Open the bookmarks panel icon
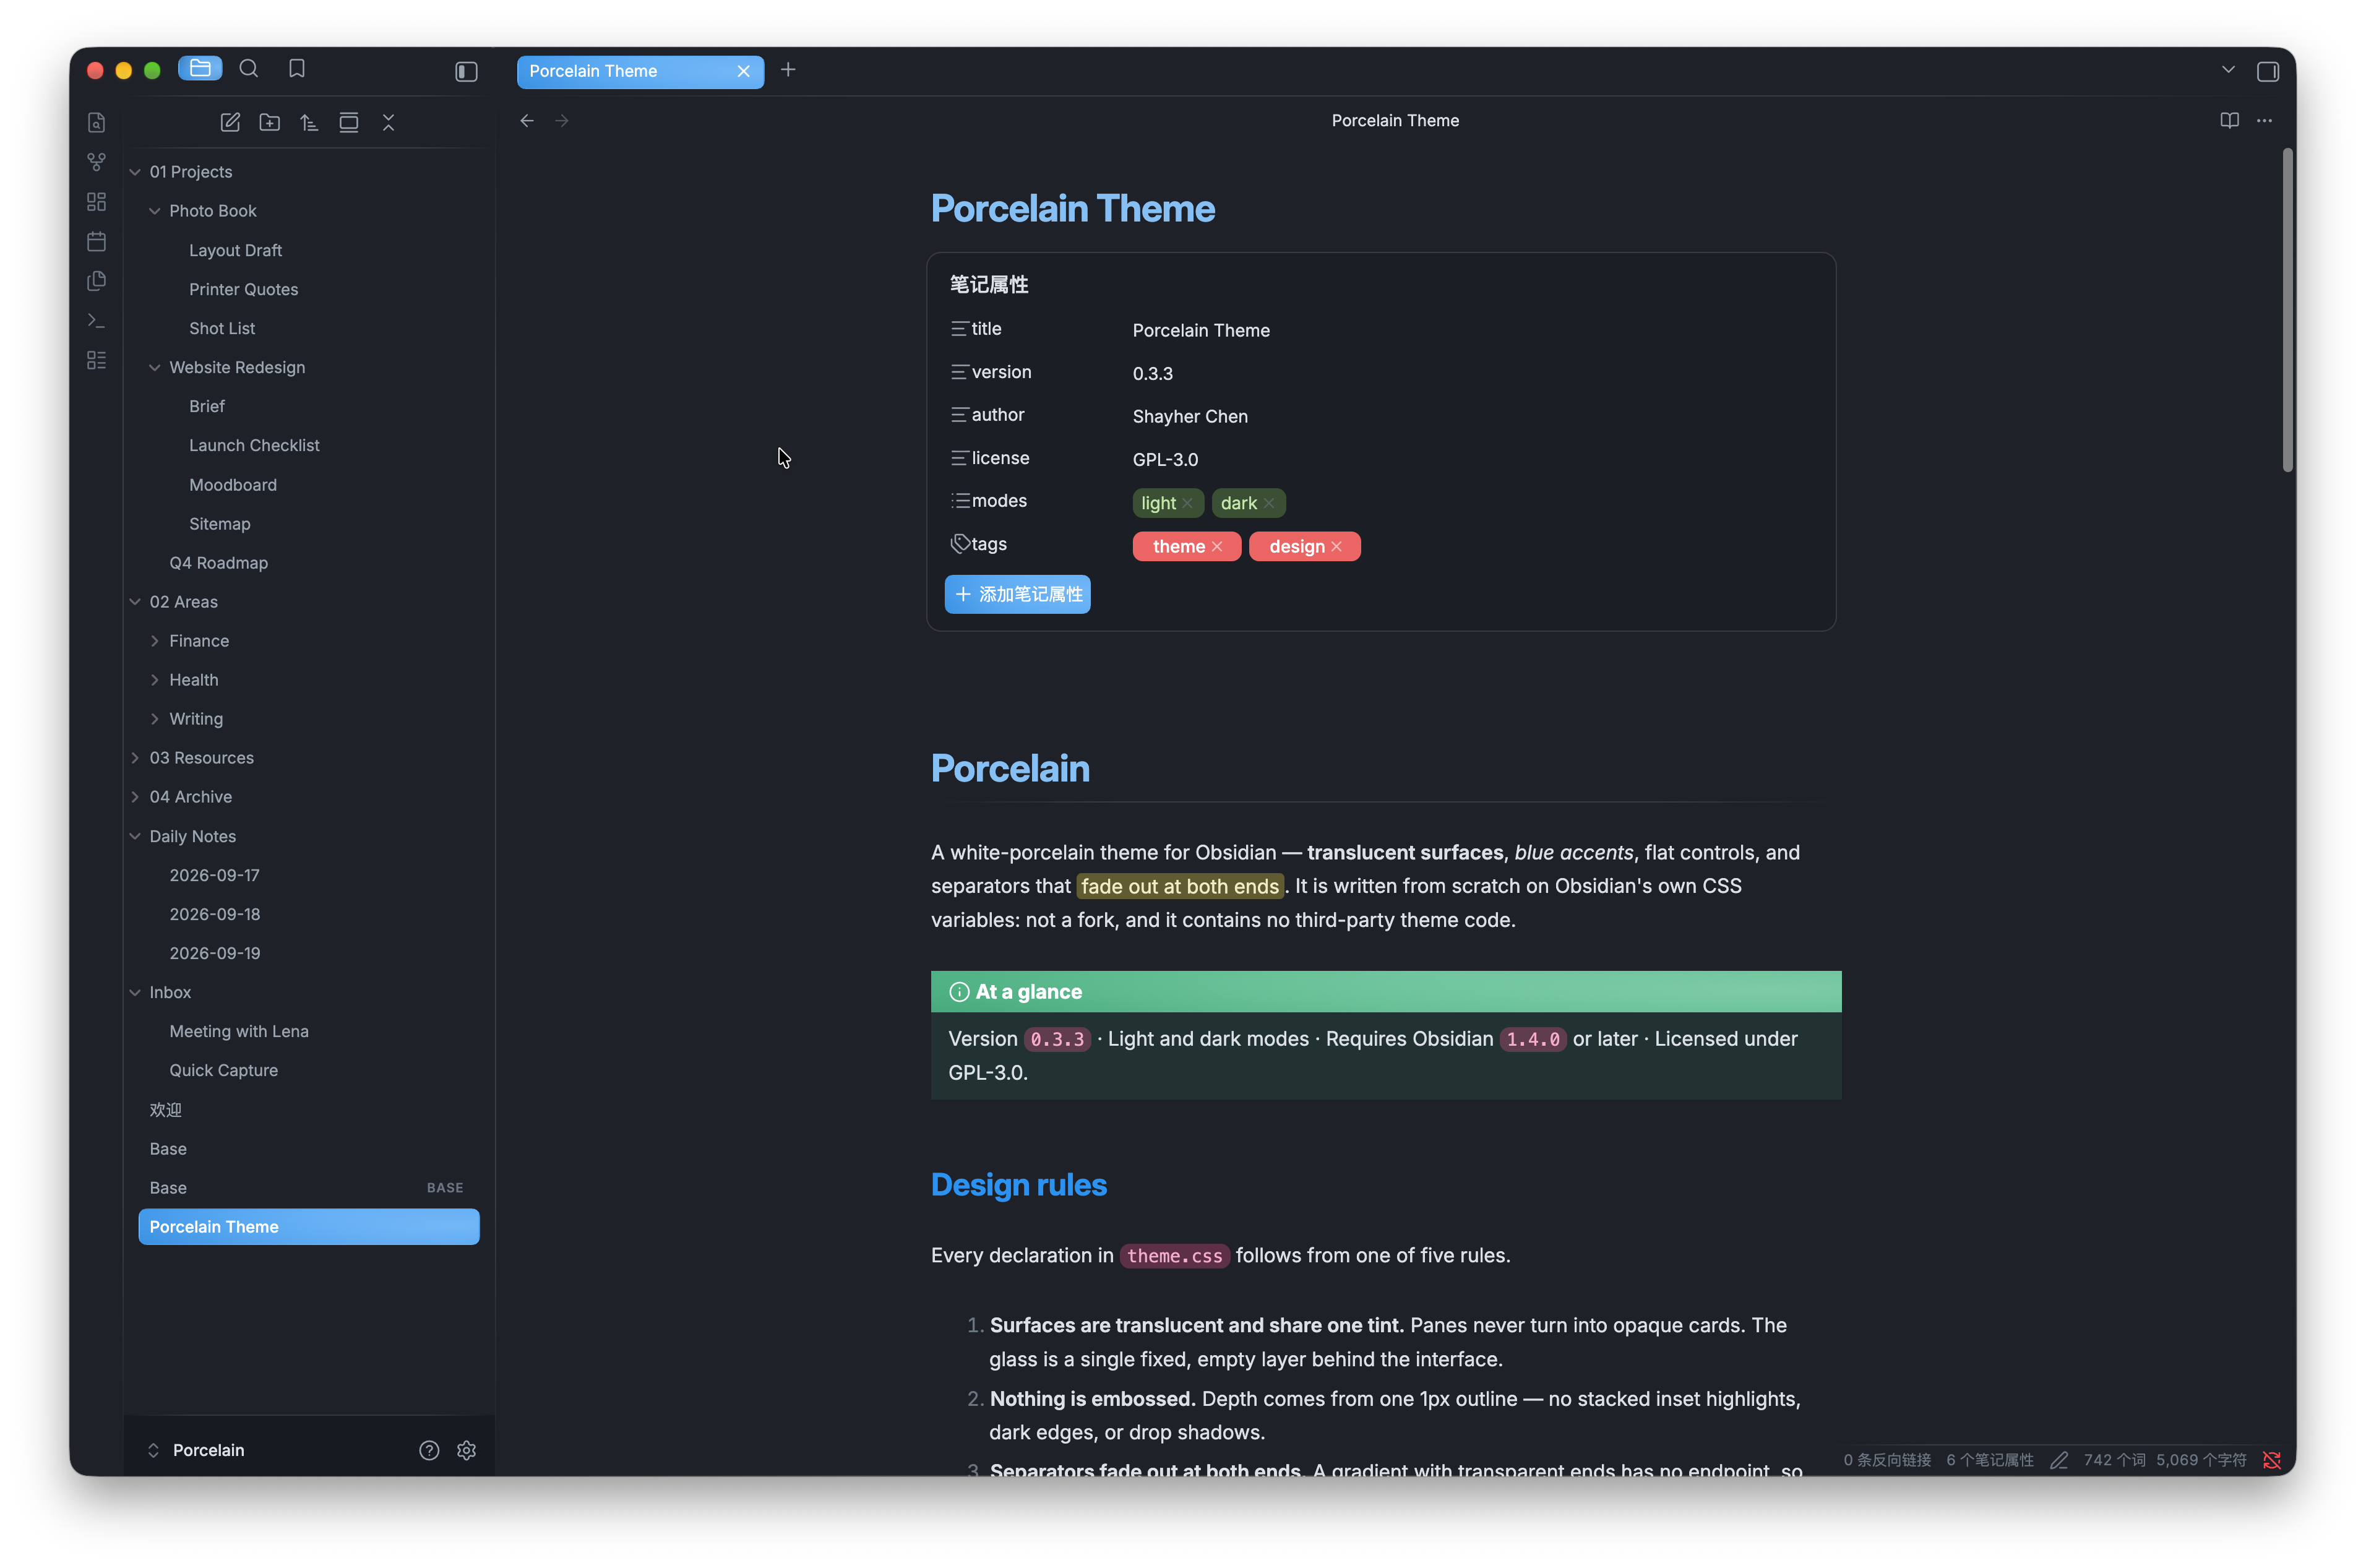The height and width of the screenshot is (1568, 2366). (297, 69)
